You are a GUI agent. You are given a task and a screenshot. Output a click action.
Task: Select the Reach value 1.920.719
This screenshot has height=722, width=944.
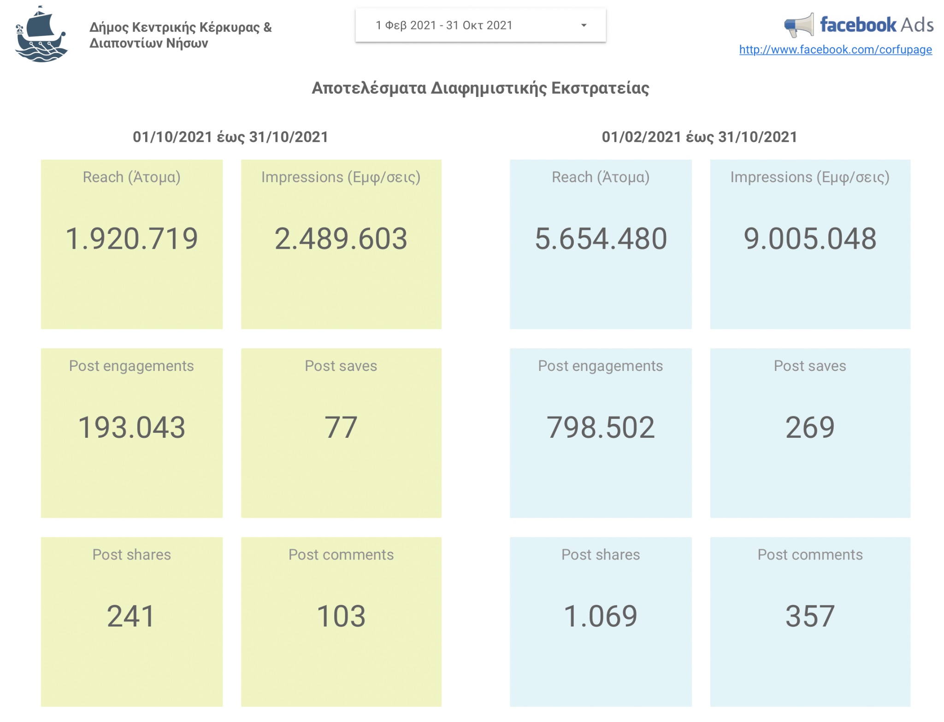(x=132, y=239)
